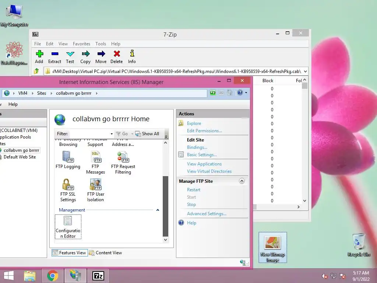377x283 pixels.
Task: Click muted volume icon in system tray
Action: point(325,276)
